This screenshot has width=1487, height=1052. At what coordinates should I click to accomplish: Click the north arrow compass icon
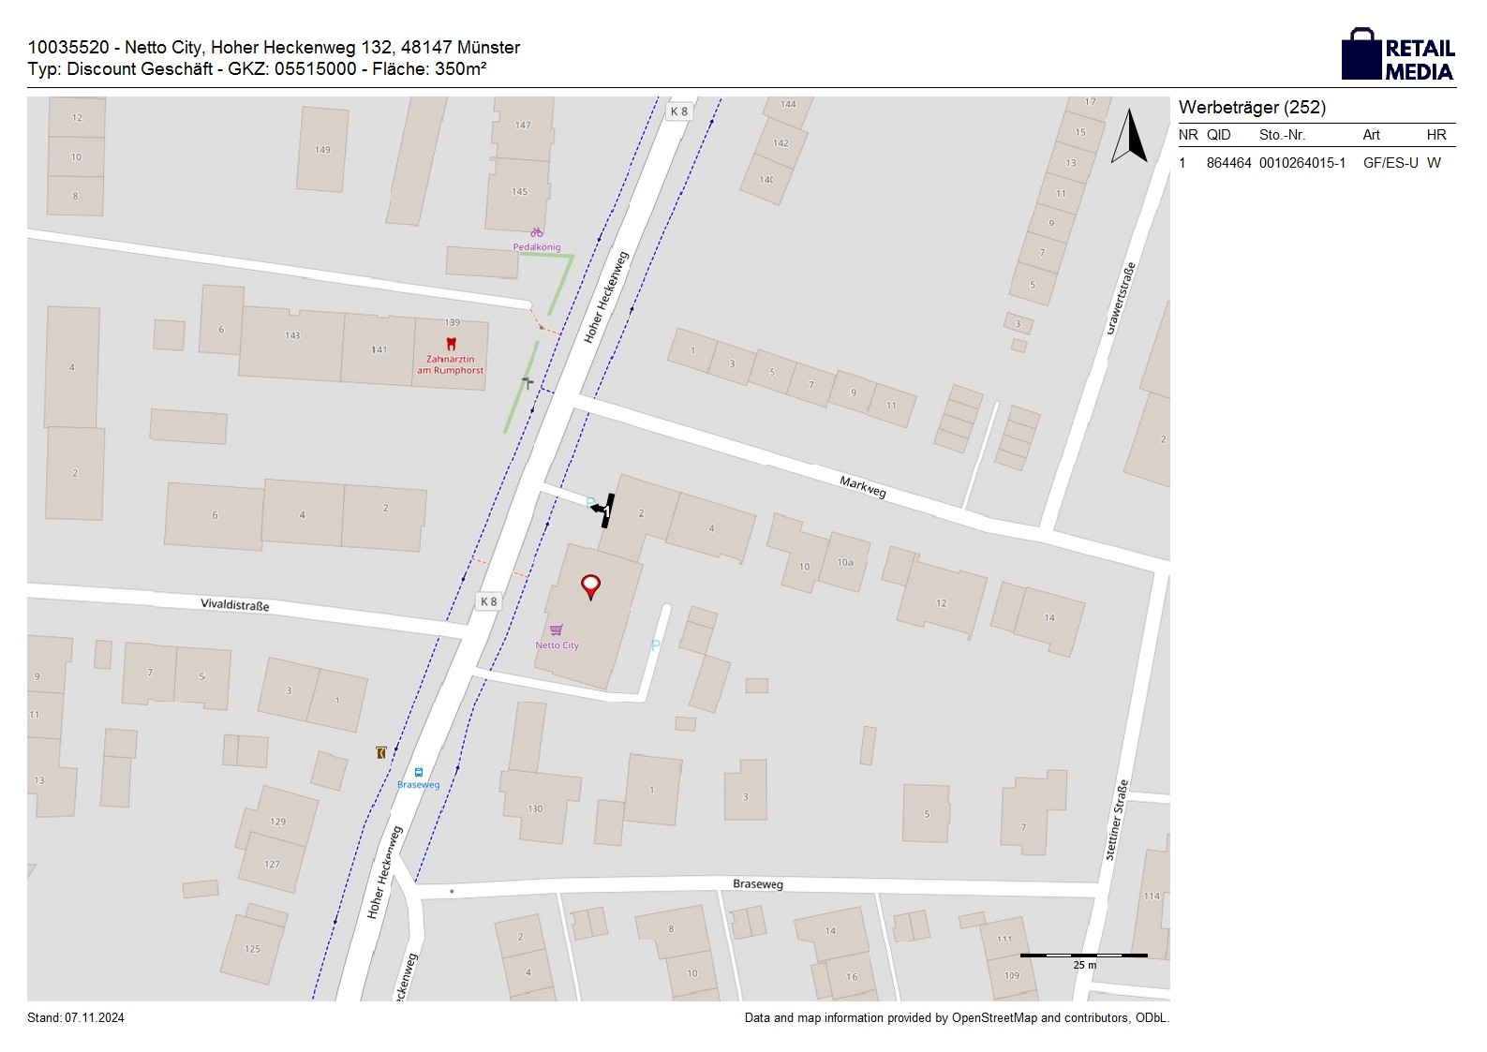1129,137
